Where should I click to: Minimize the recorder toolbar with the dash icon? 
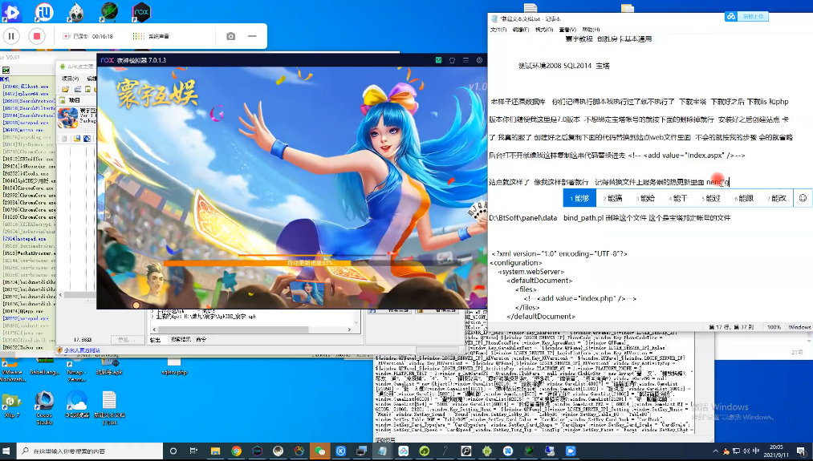point(252,36)
